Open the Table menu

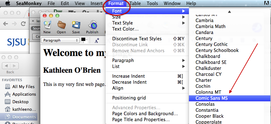click(x=135, y=3)
